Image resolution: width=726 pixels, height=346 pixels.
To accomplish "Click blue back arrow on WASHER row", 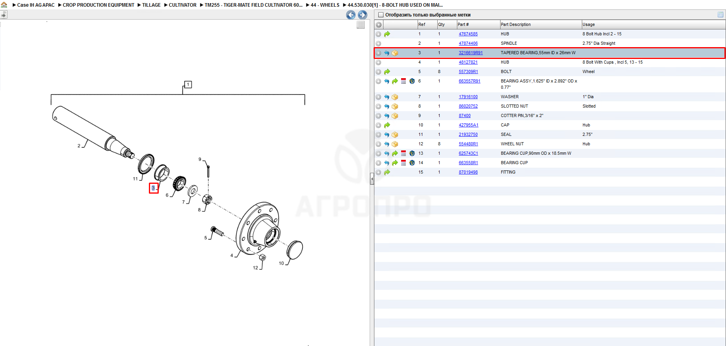I will click(387, 97).
